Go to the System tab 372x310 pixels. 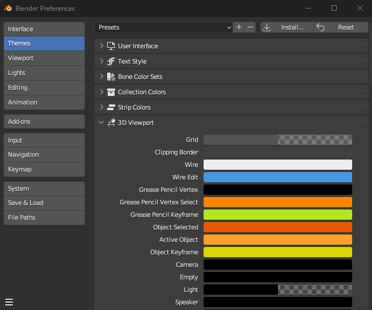tap(44, 188)
